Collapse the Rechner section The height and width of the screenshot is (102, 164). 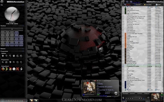(12, 26)
